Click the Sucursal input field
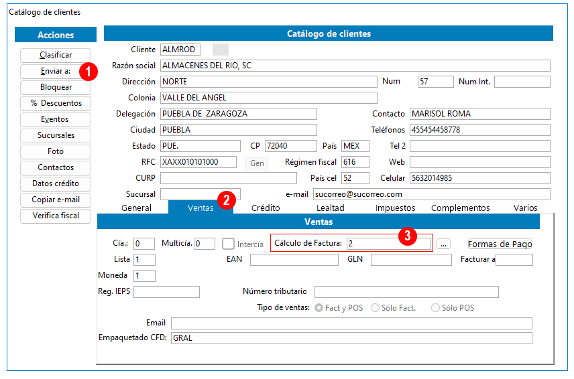This screenshot has width=574, height=379. click(200, 194)
